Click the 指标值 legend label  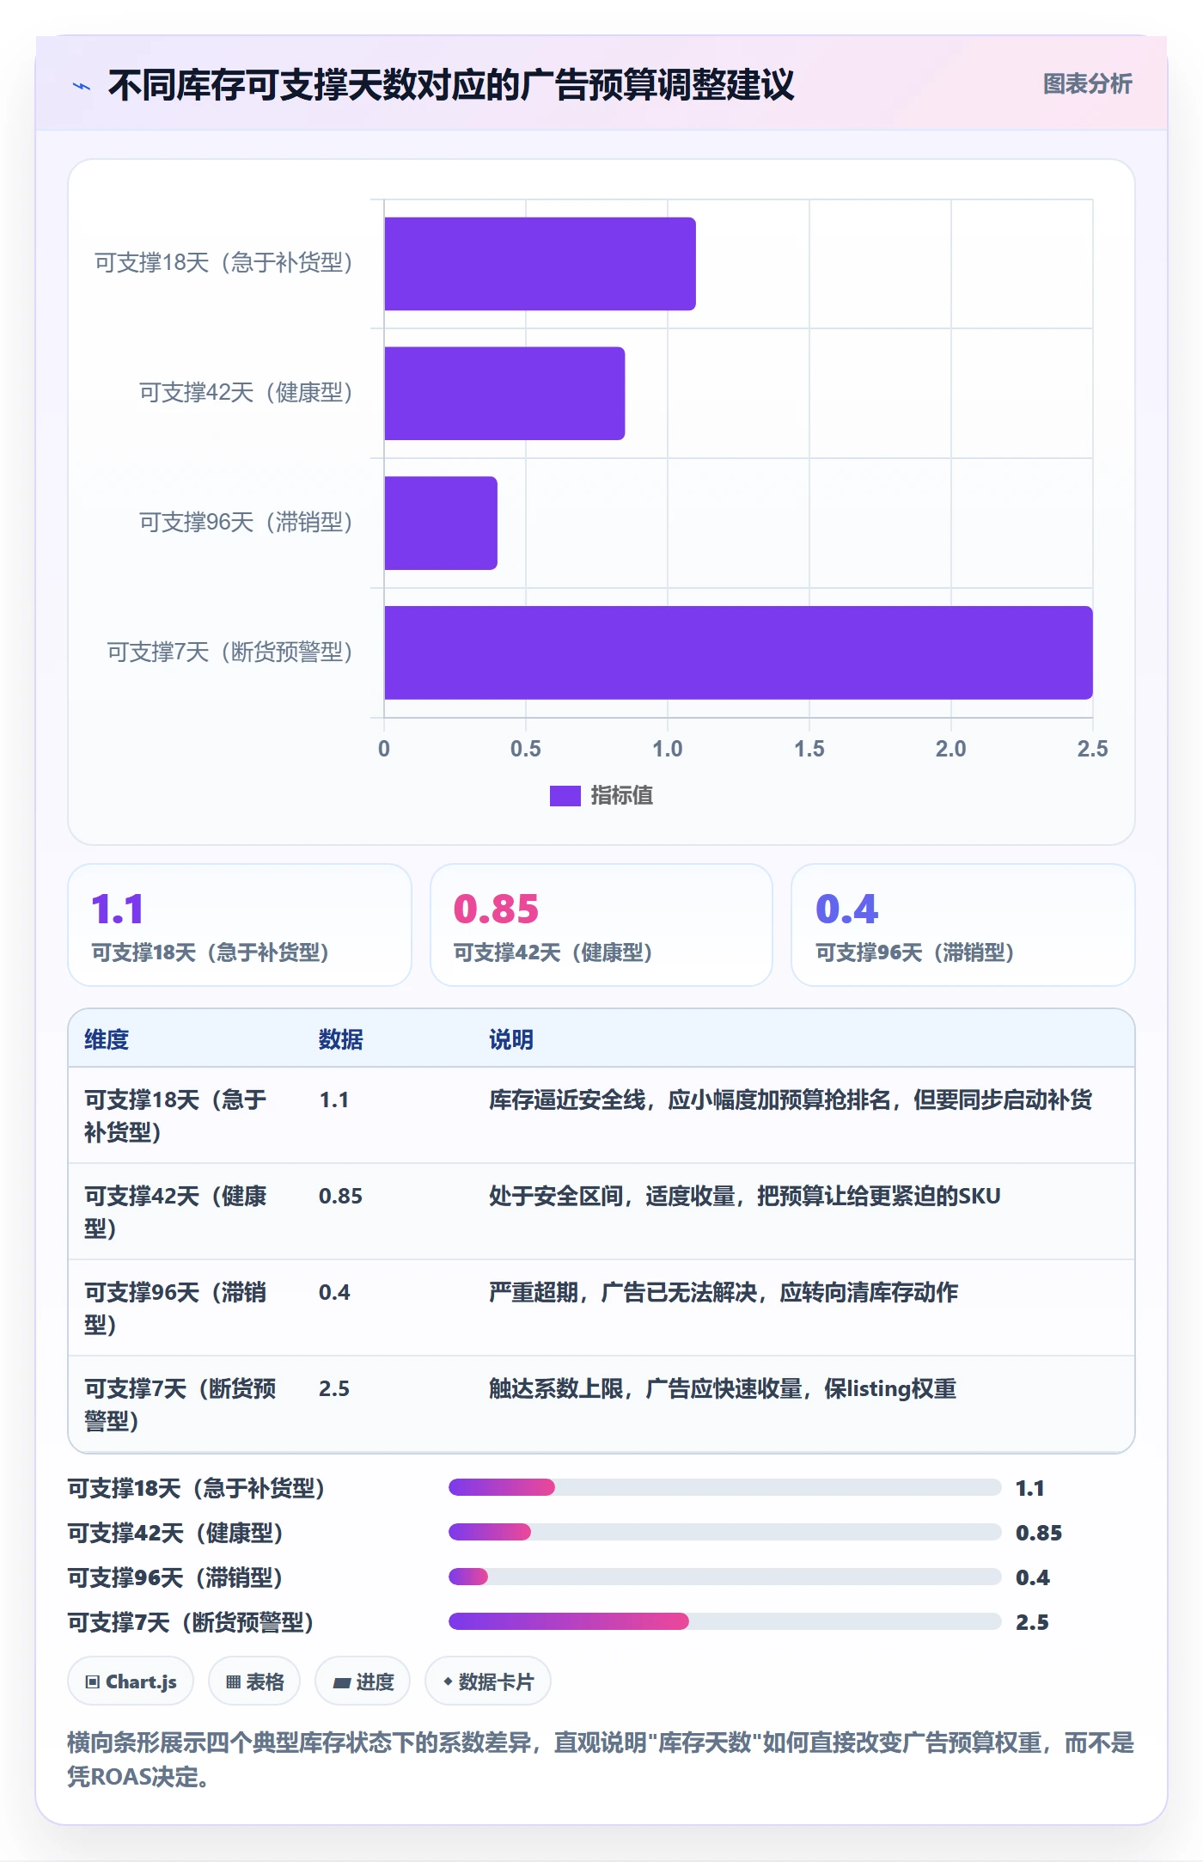(x=621, y=796)
